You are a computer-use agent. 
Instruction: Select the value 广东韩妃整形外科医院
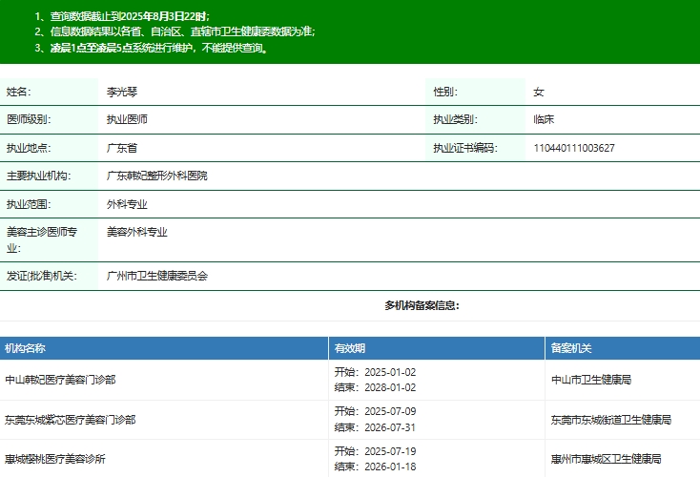tap(156, 176)
